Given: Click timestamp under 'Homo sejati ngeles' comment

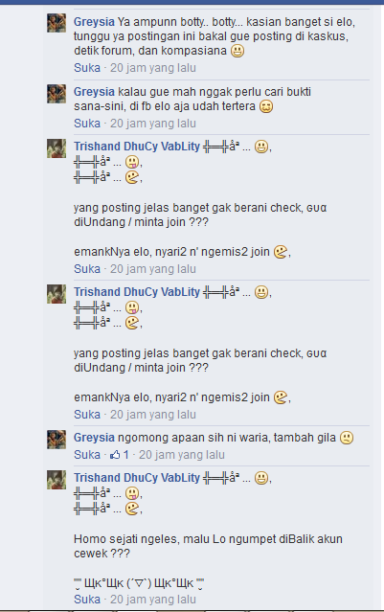Looking at the screenshot, I should point(153,600).
